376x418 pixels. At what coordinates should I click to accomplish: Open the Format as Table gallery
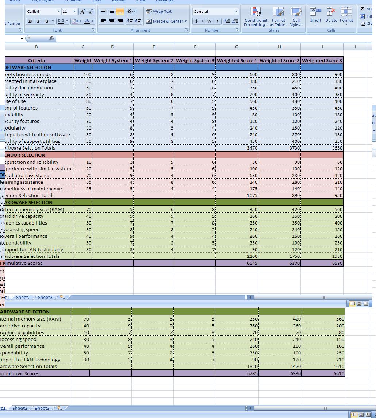[x=279, y=17]
